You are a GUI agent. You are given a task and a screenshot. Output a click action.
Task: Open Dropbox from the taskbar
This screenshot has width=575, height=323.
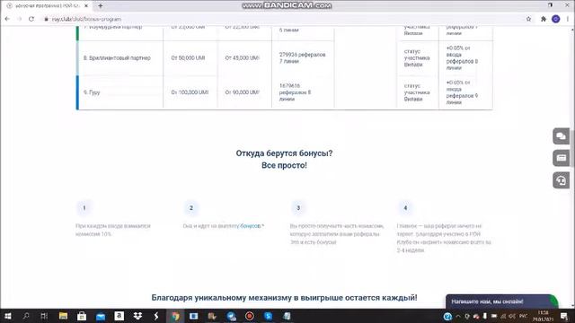pyautogui.click(x=137, y=316)
